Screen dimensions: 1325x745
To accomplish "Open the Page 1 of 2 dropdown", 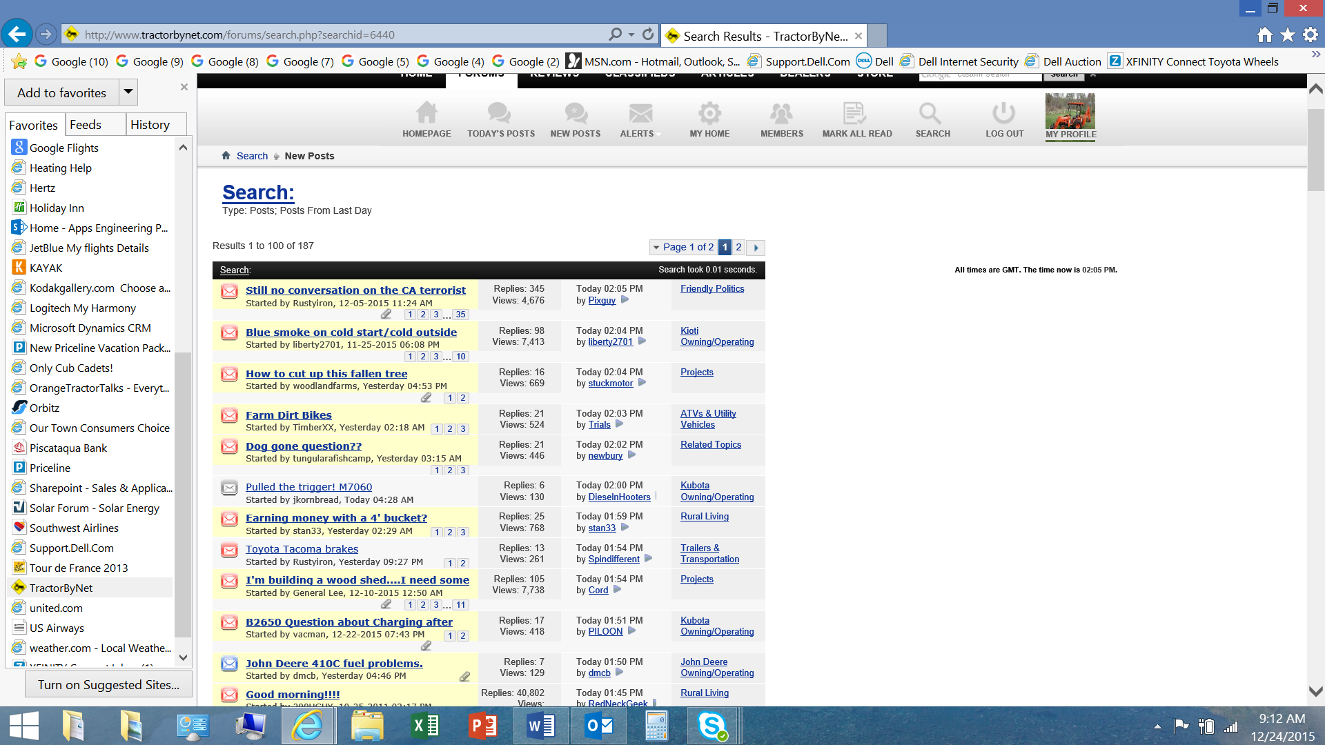I will click(x=683, y=247).
